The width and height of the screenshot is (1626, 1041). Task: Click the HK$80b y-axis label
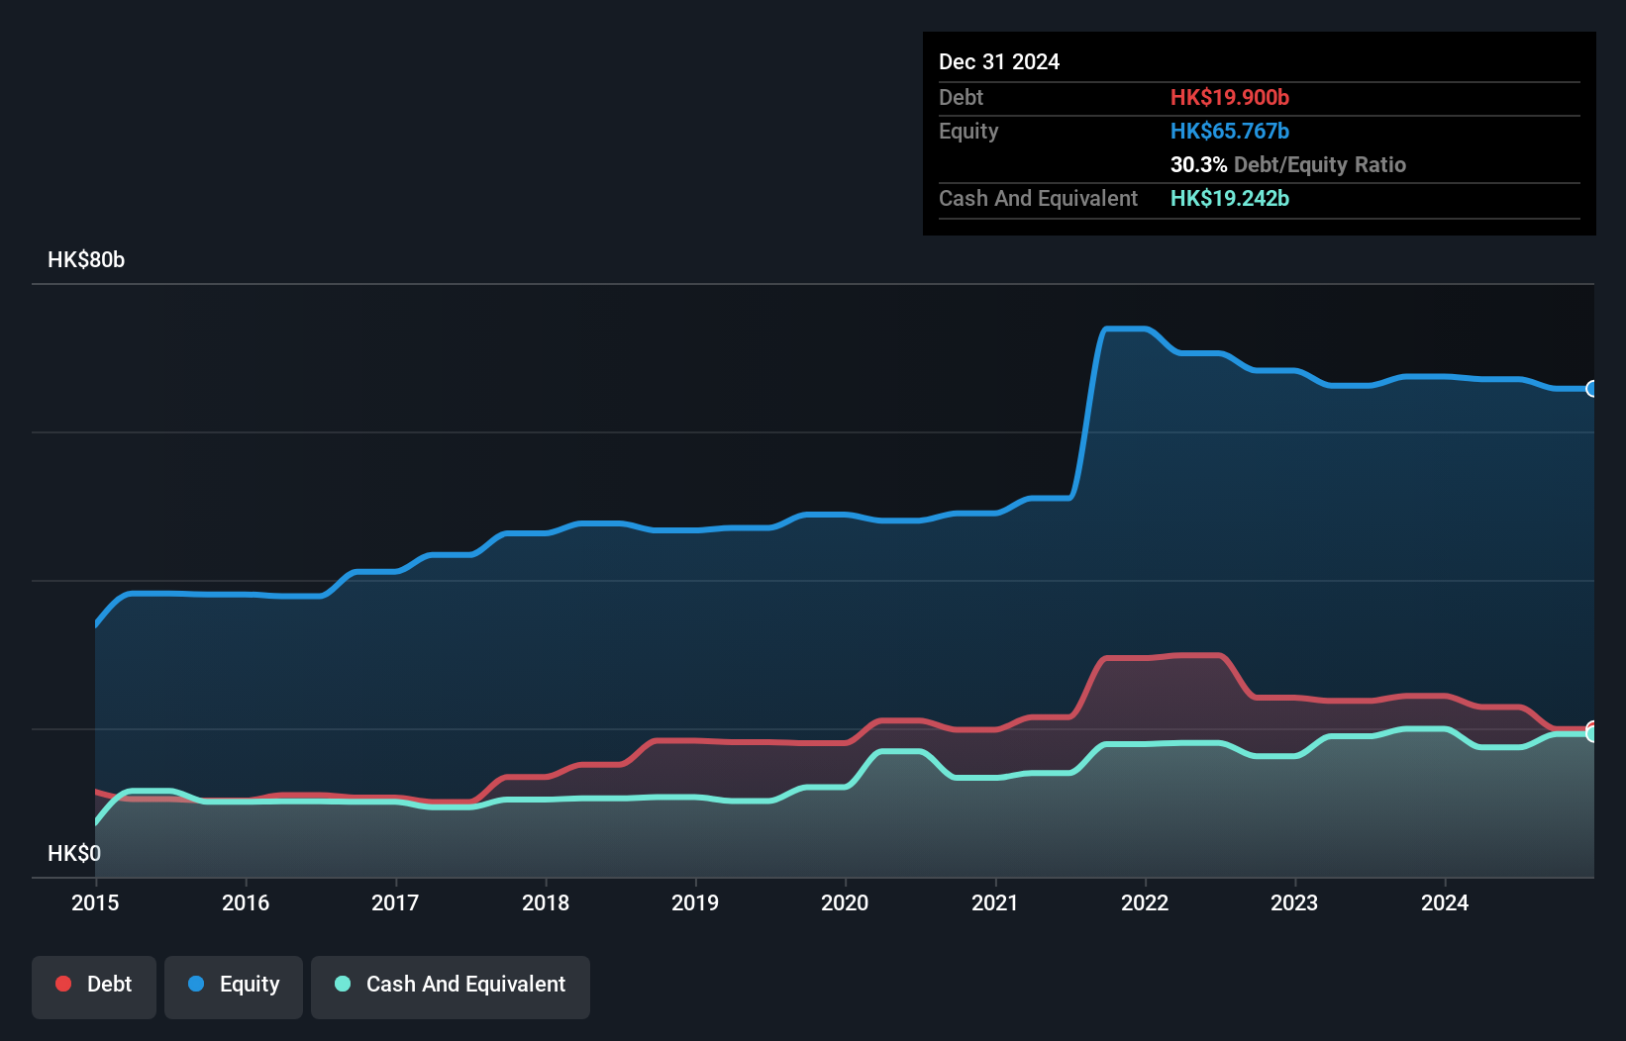(x=86, y=260)
